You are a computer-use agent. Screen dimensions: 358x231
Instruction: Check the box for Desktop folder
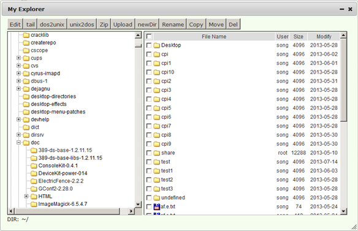click(149, 45)
